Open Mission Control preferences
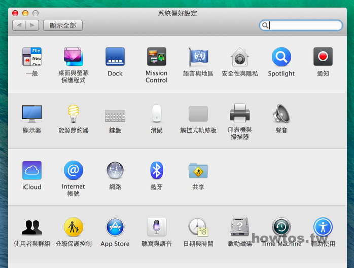This screenshot has width=354, height=268. pos(156,57)
